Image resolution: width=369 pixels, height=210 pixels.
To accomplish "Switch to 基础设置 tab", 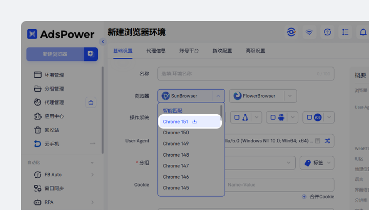I will coord(123,51).
